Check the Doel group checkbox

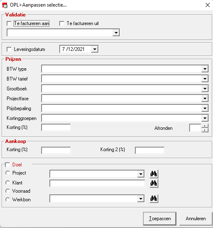click(x=7, y=165)
